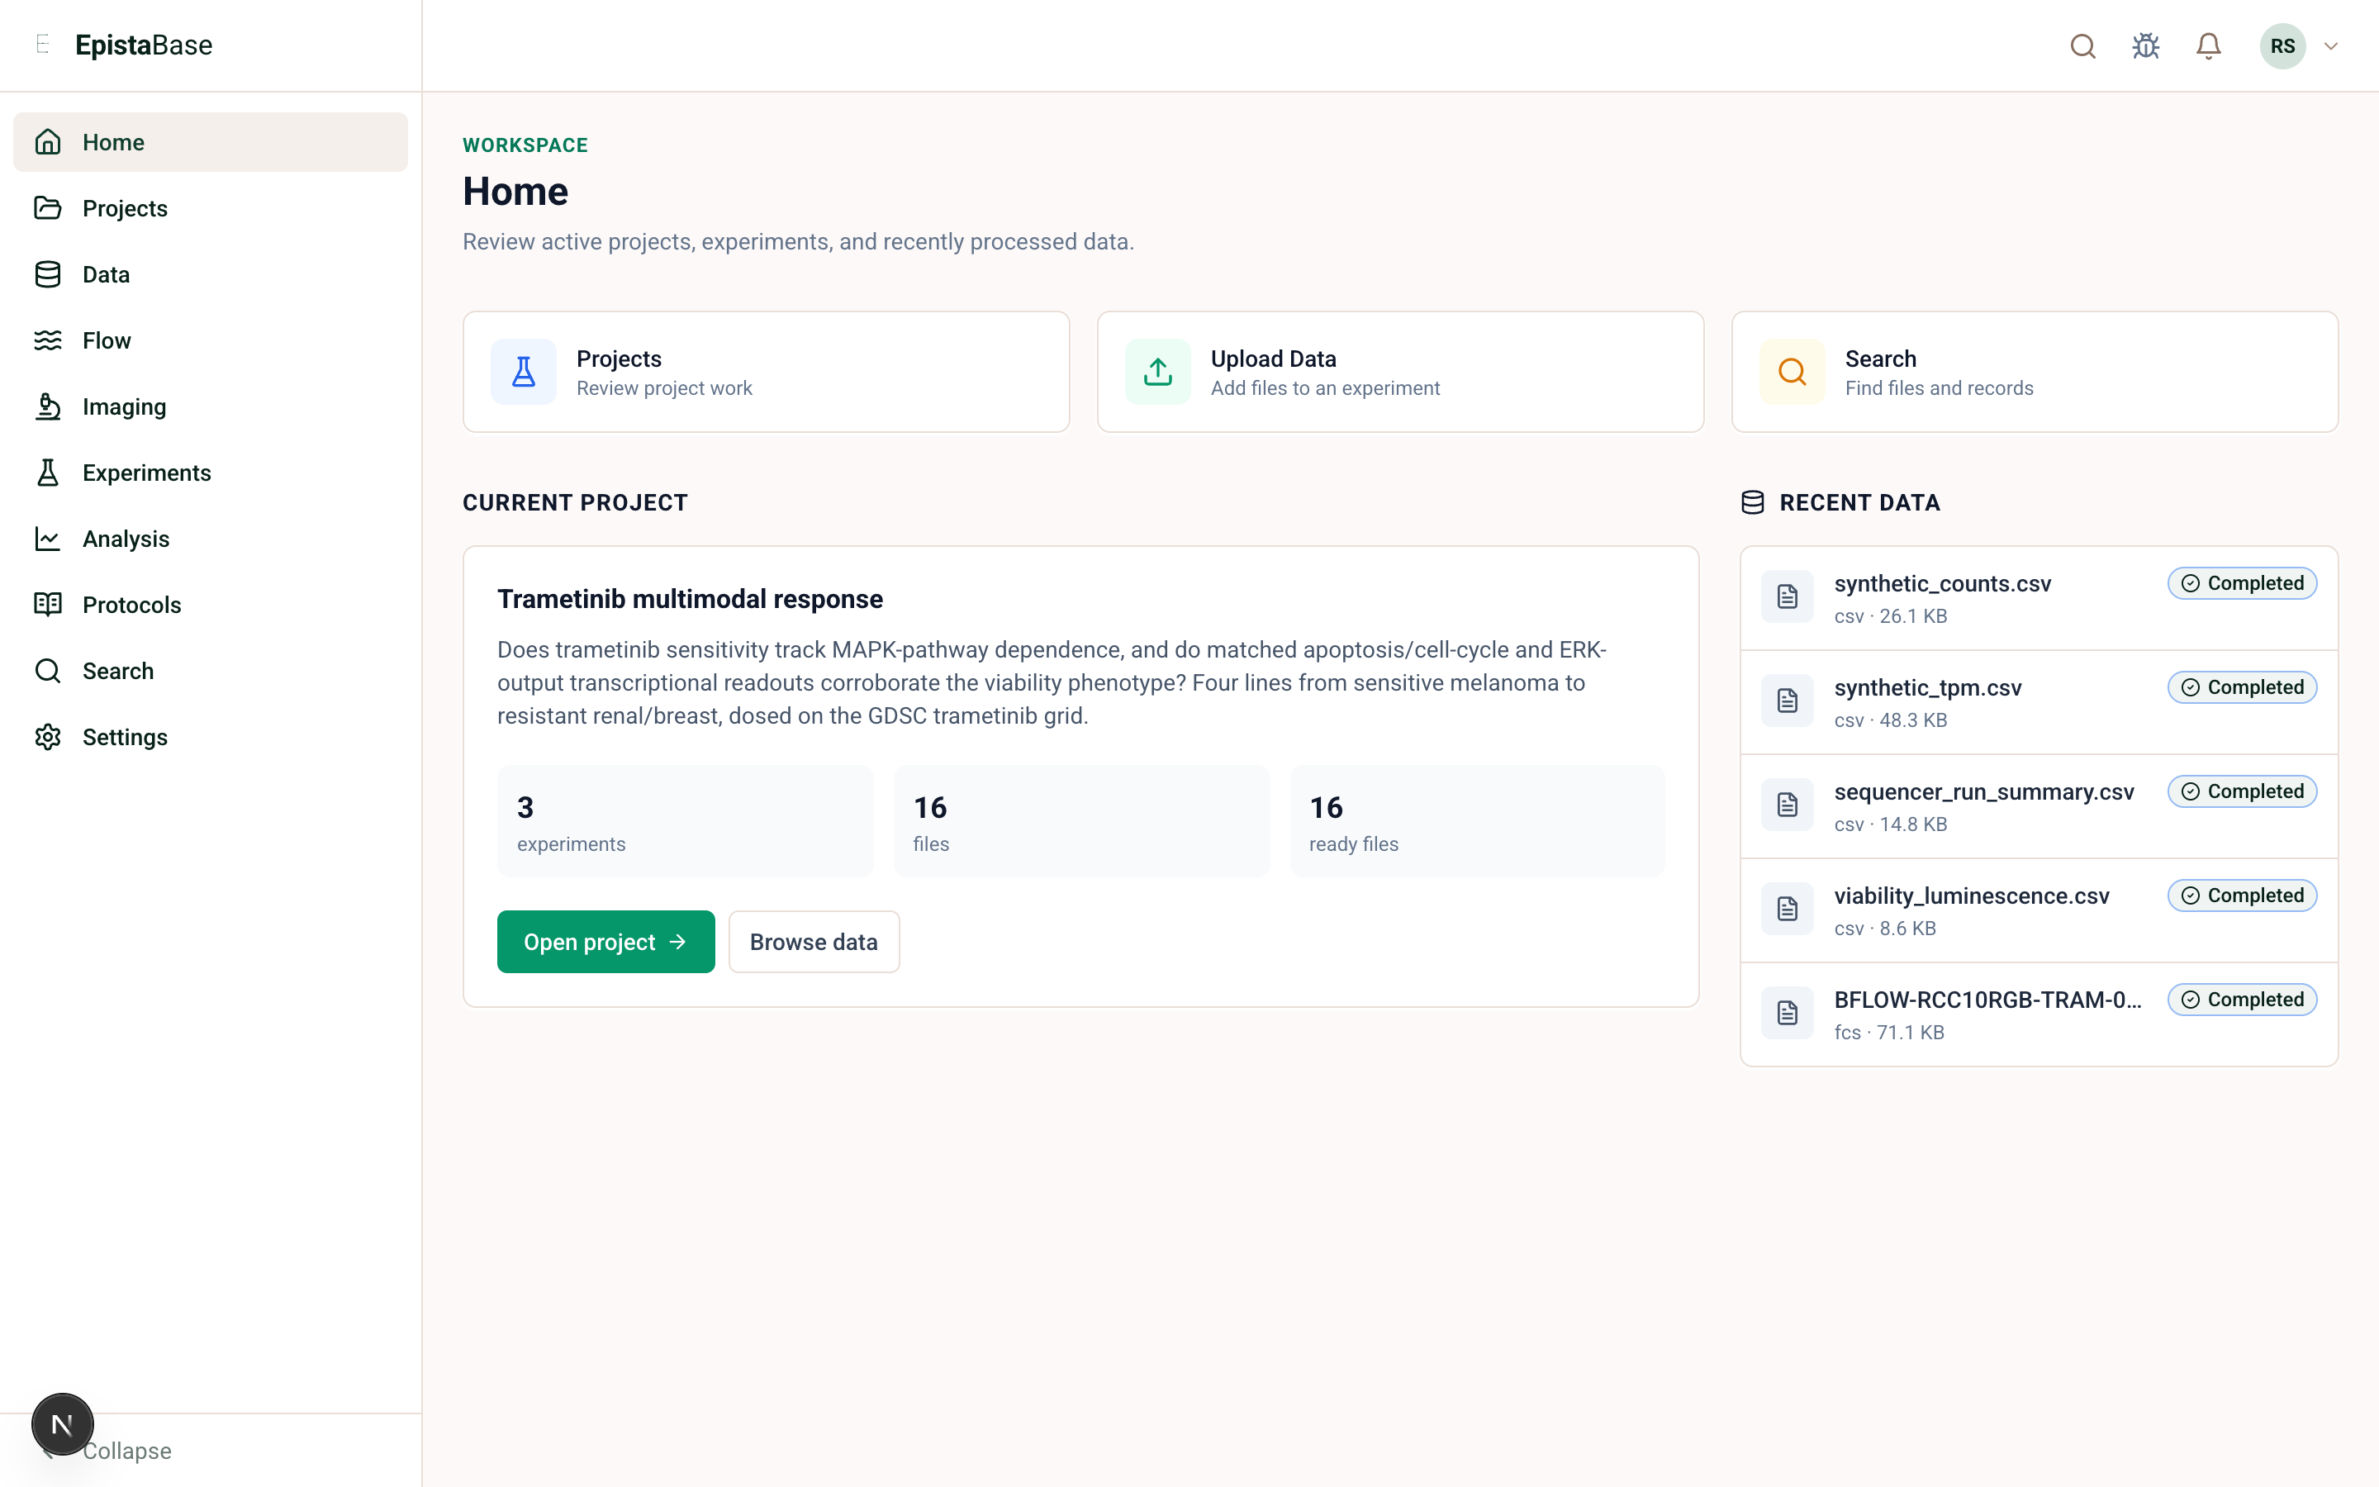
Task: Click the file icon beside viability_luminescence.csv
Action: coord(1788,909)
